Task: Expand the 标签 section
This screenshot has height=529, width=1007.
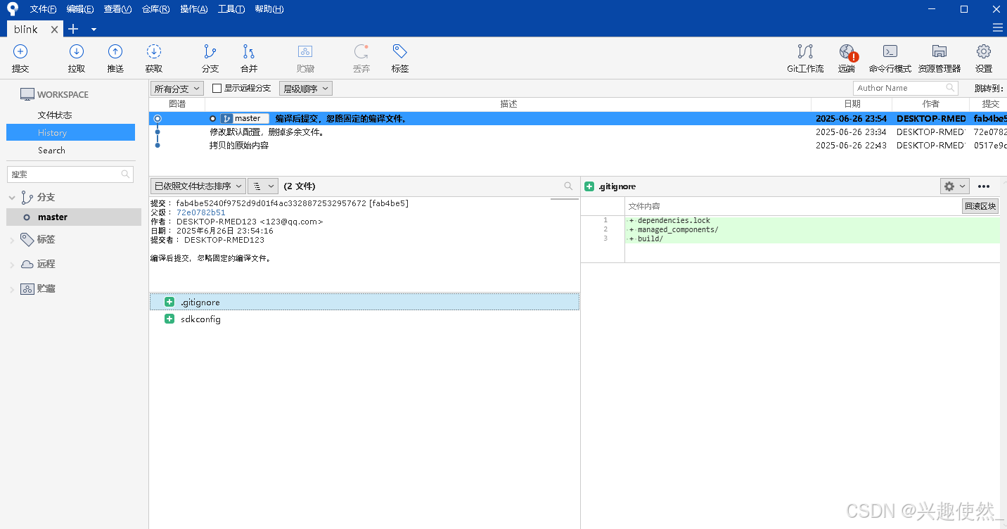Action: pyautogui.click(x=12, y=240)
